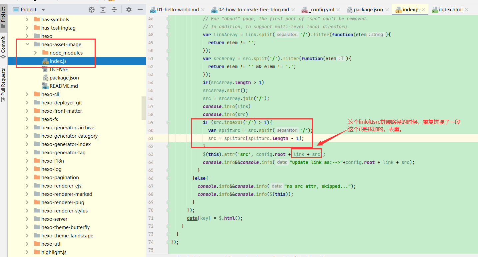Open Project panel settings gear

pyautogui.click(x=129, y=10)
